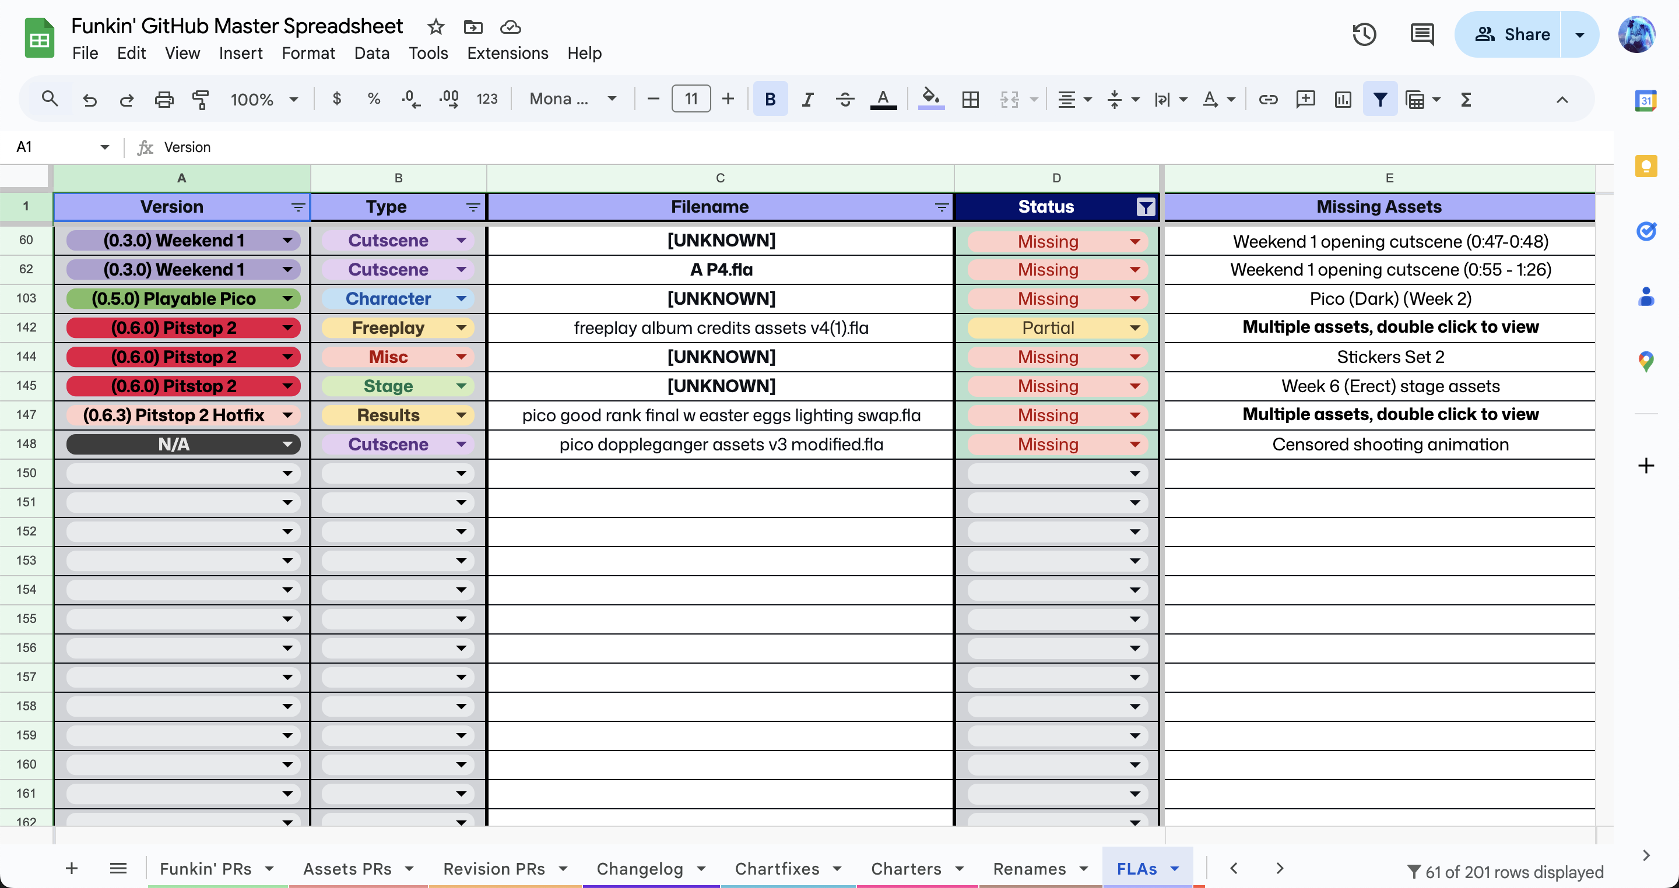Insert a chart
The width and height of the screenshot is (1679, 888).
coord(1343,99)
